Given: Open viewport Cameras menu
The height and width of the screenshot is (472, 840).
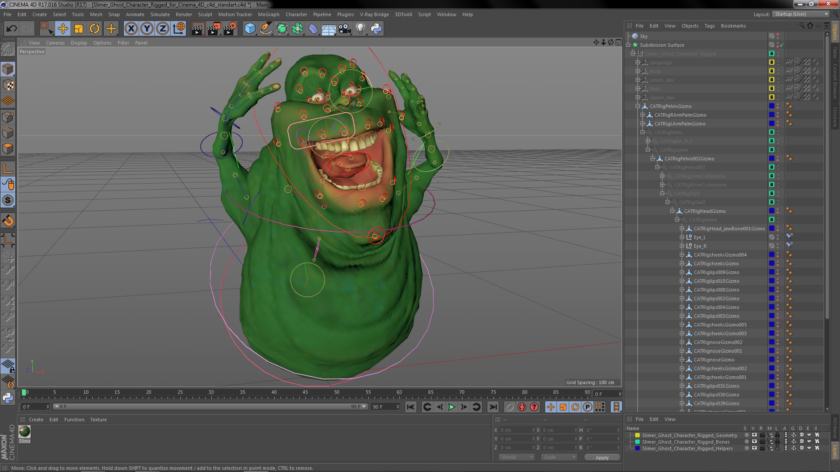Looking at the screenshot, I should (x=55, y=43).
